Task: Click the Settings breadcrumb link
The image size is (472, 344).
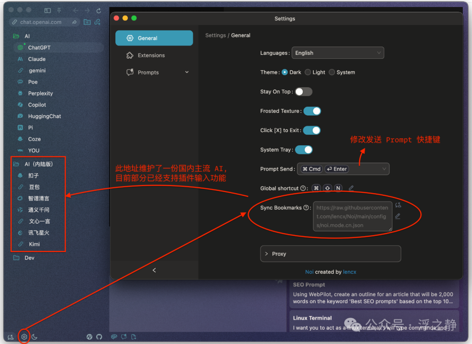Action: (x=215, y=35)
